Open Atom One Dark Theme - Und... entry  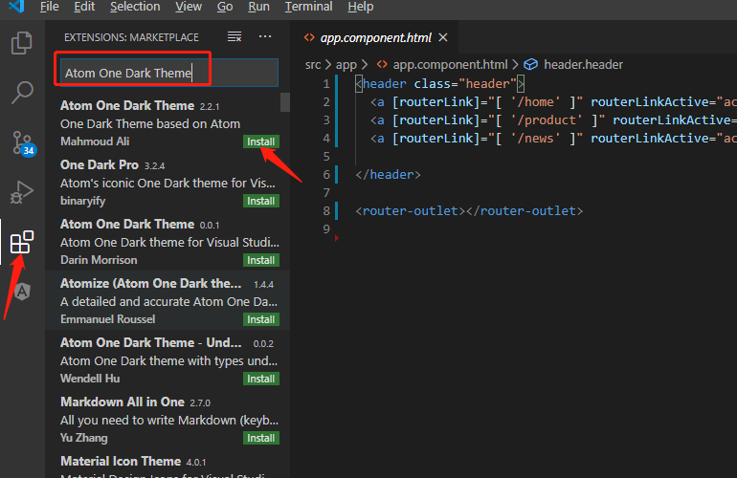167,359
